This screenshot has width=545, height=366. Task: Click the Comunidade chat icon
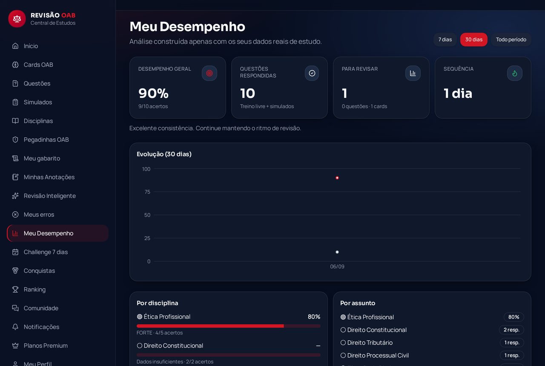15,308
